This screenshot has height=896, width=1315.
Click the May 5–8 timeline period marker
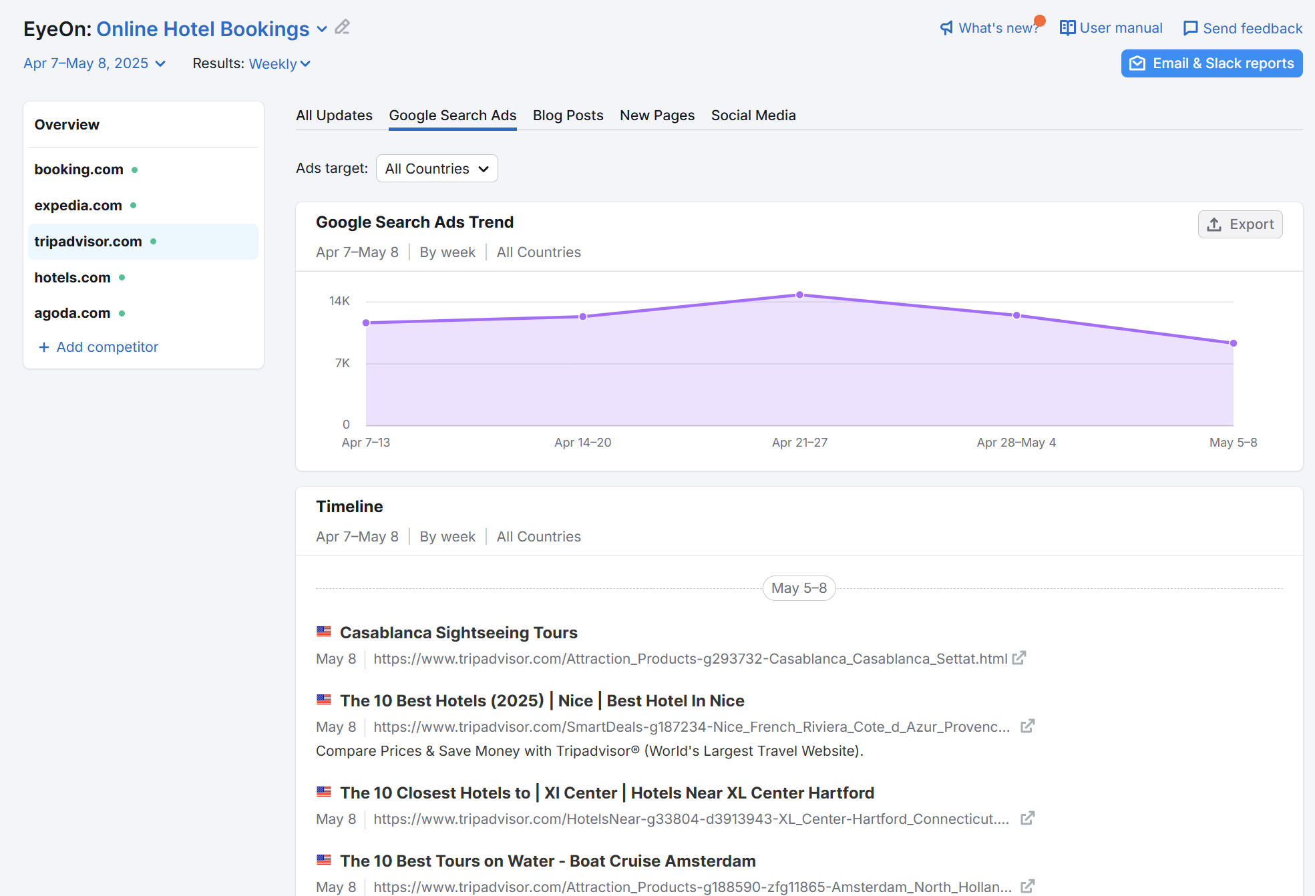[x=799, y=588]
